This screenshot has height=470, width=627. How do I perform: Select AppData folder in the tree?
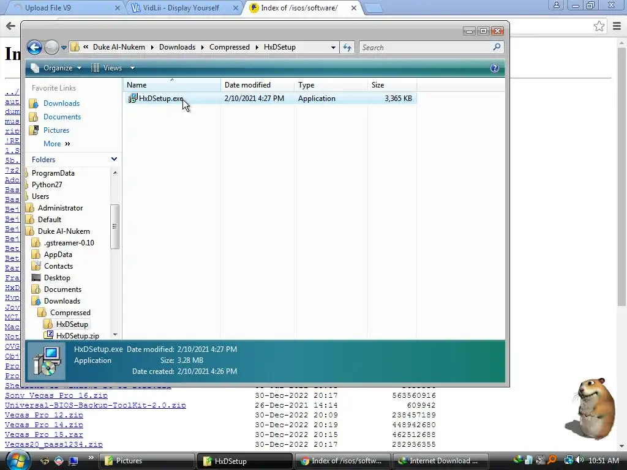(x=58, y=255)
